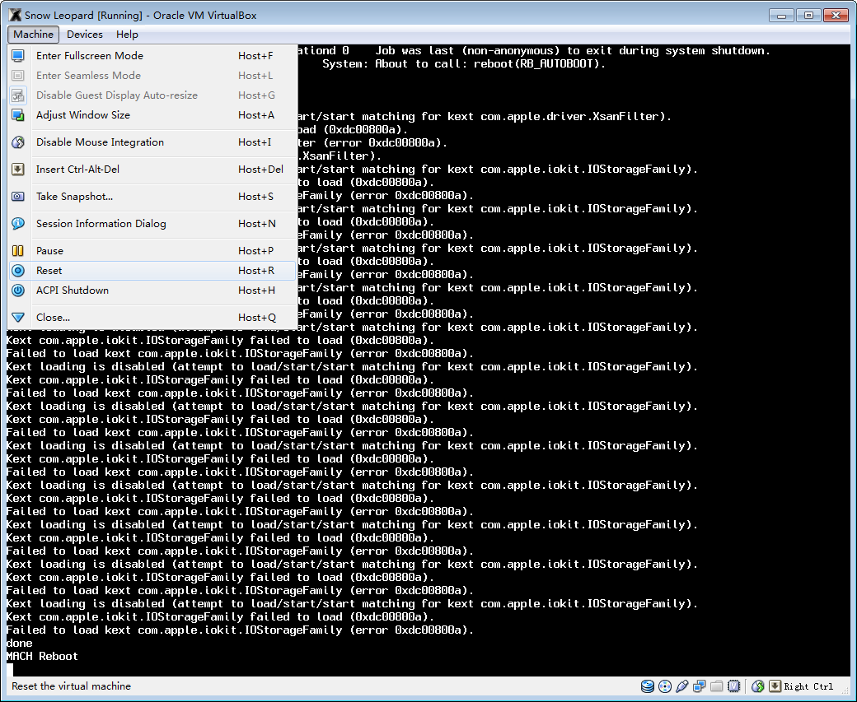Screen dimensions: 857x702
Task: Choose ACPI Shutdown menu entry
Action: pos(152,291)
